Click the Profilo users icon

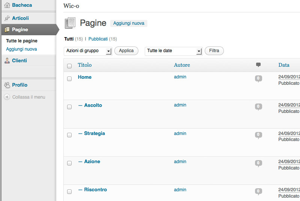pyautogui.click(x=7, y=85)
